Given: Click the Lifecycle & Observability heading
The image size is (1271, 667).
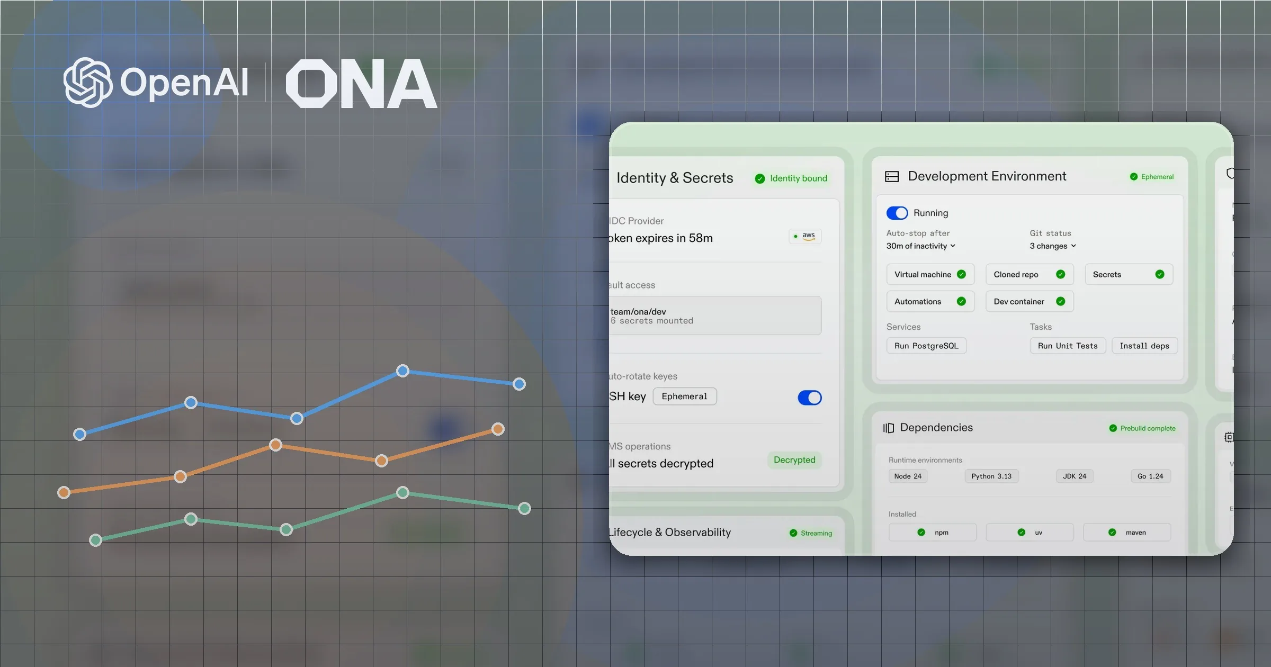Looking at the screenshot, I should pos(670,532).
